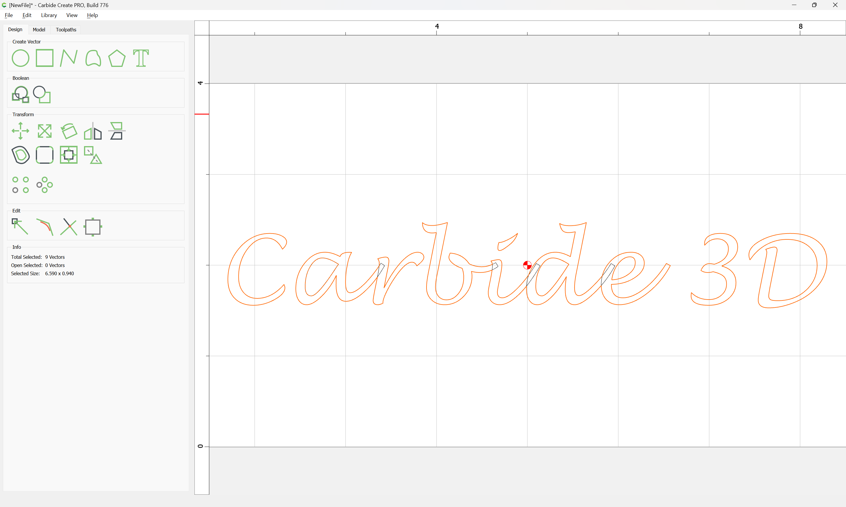Choose the Polyline drawing tool

tap(69, 58)
